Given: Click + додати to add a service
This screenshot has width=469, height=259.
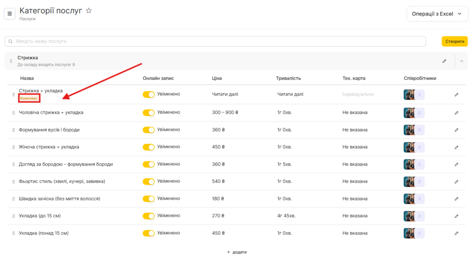Looking at the screenshot, I should [x=236, y=252].
